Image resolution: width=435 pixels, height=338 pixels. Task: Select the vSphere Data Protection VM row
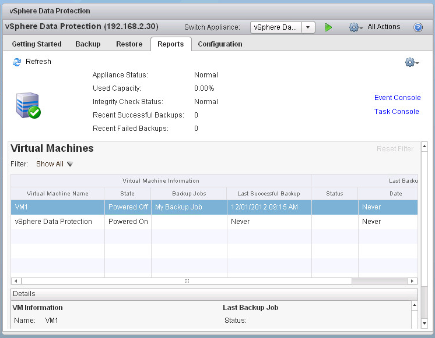click(x=214, y=222)
